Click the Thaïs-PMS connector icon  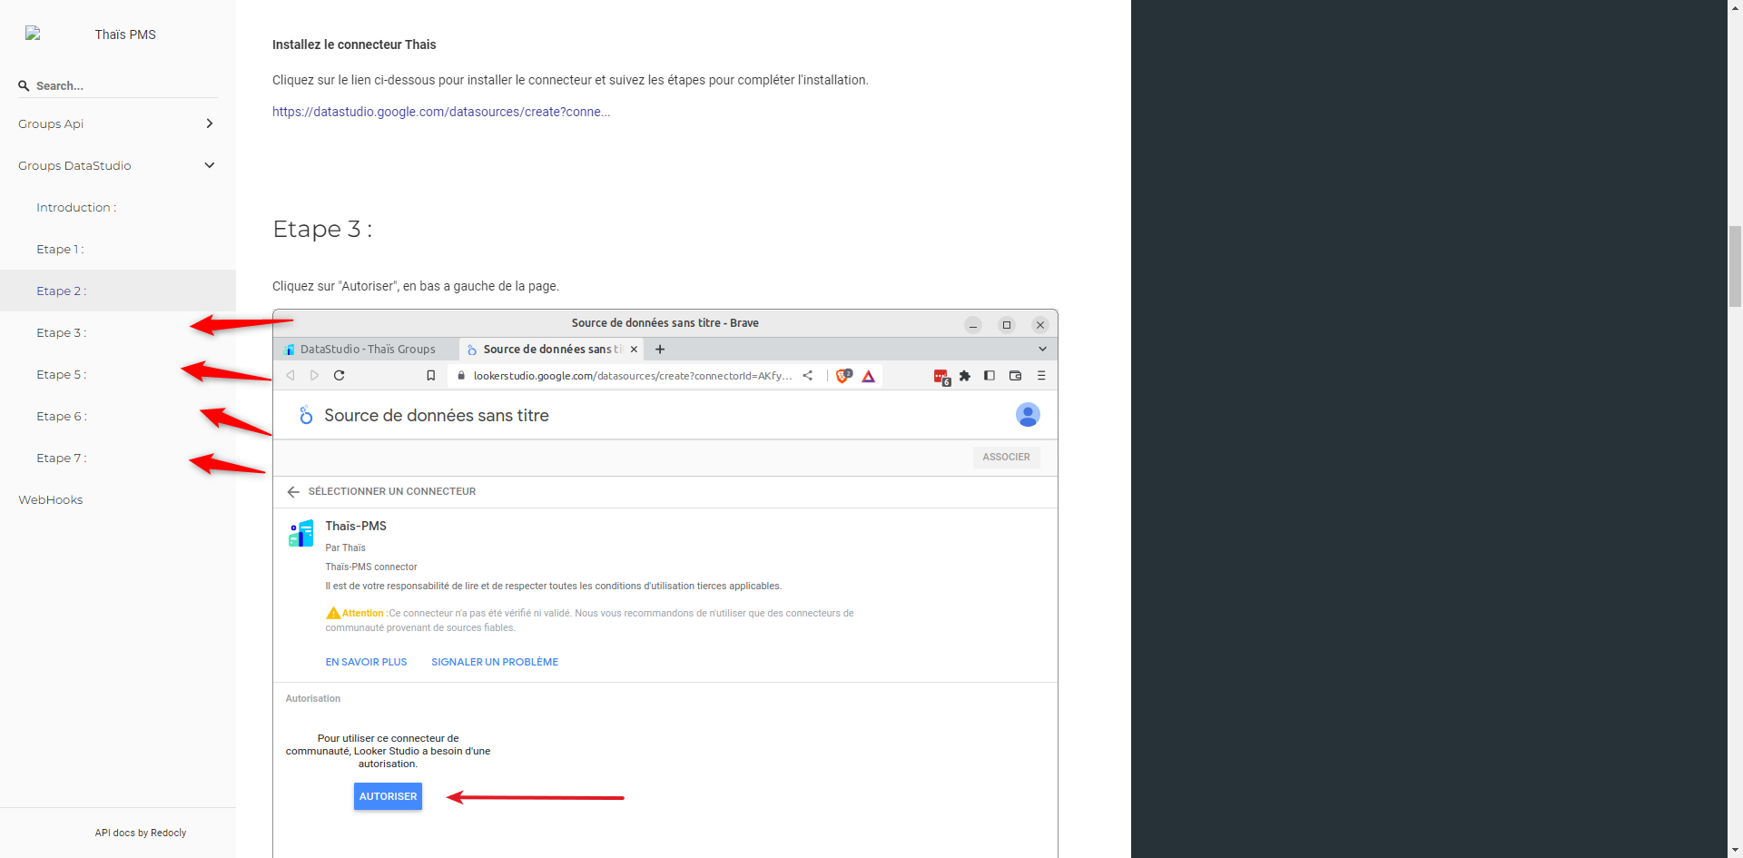[300, 533]
